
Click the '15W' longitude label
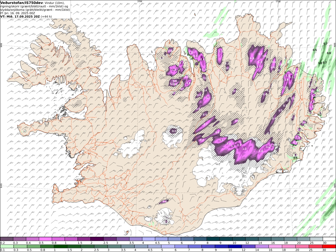point(278,1)
